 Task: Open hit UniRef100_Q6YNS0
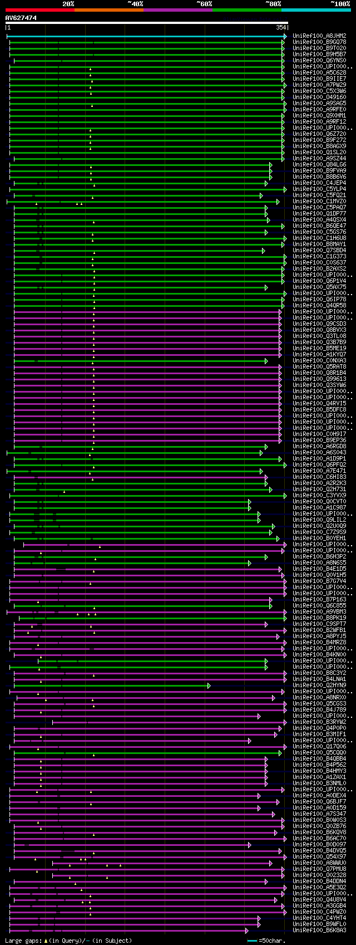[x=319, y=61]
